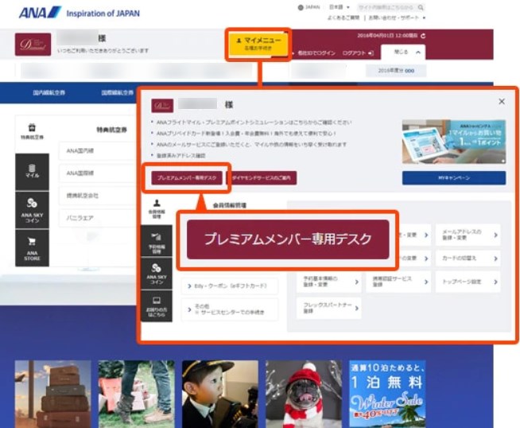Image resolution: width=520 pixels, height=428 pixels.
Task: Open the 予約基本情報の登録・変更 tile
Action: [x=328, y=282]
